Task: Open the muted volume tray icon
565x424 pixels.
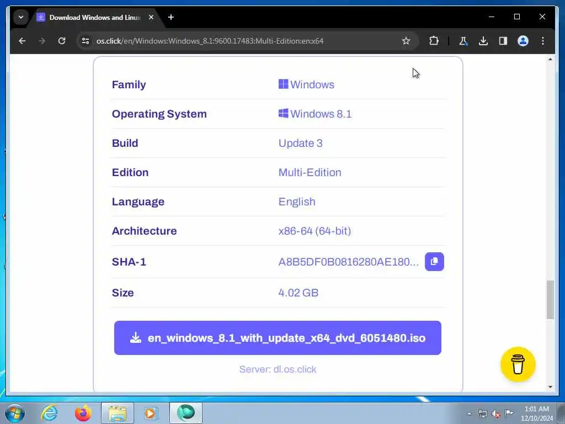Action: (x=496, y=414)
